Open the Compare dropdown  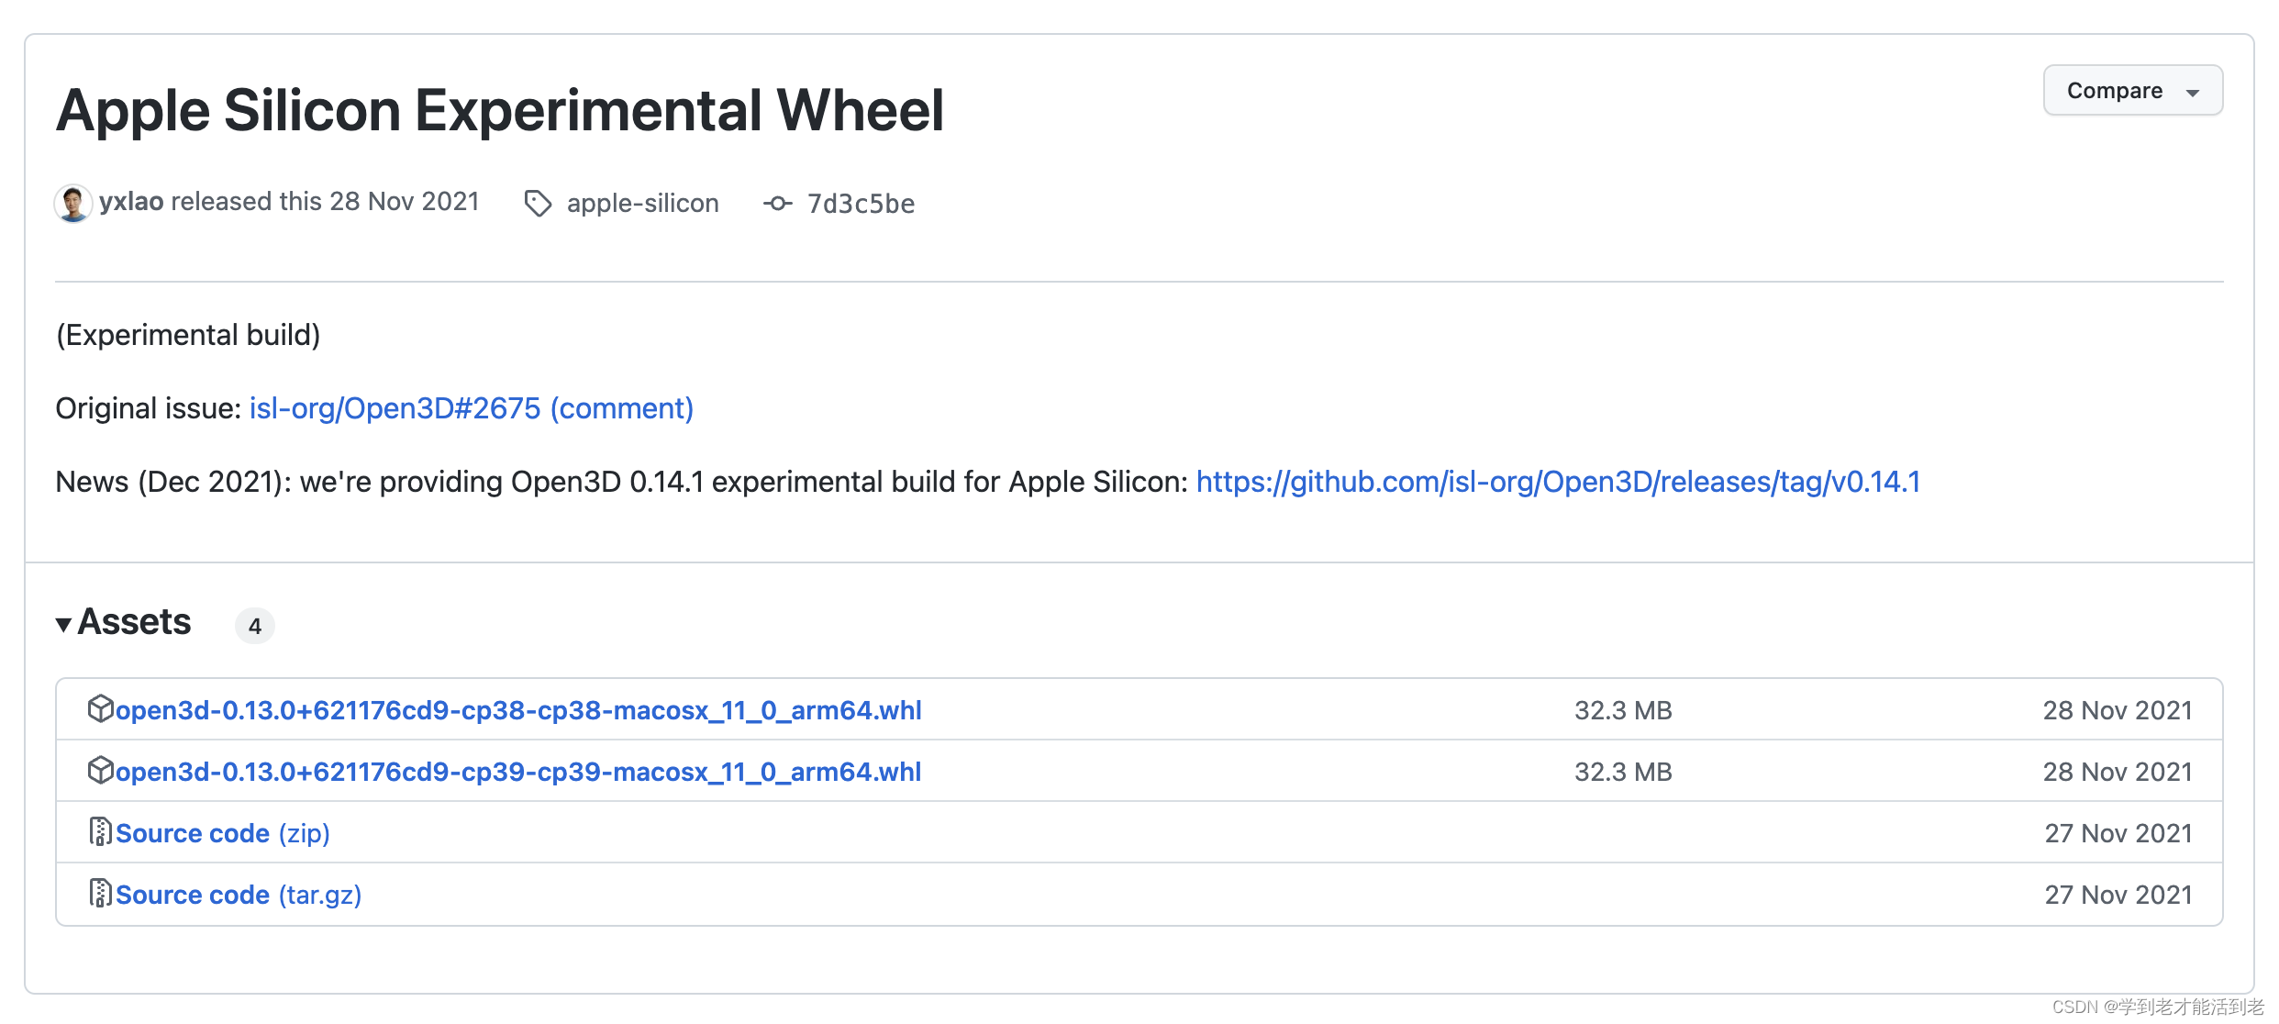point(2114,91)
